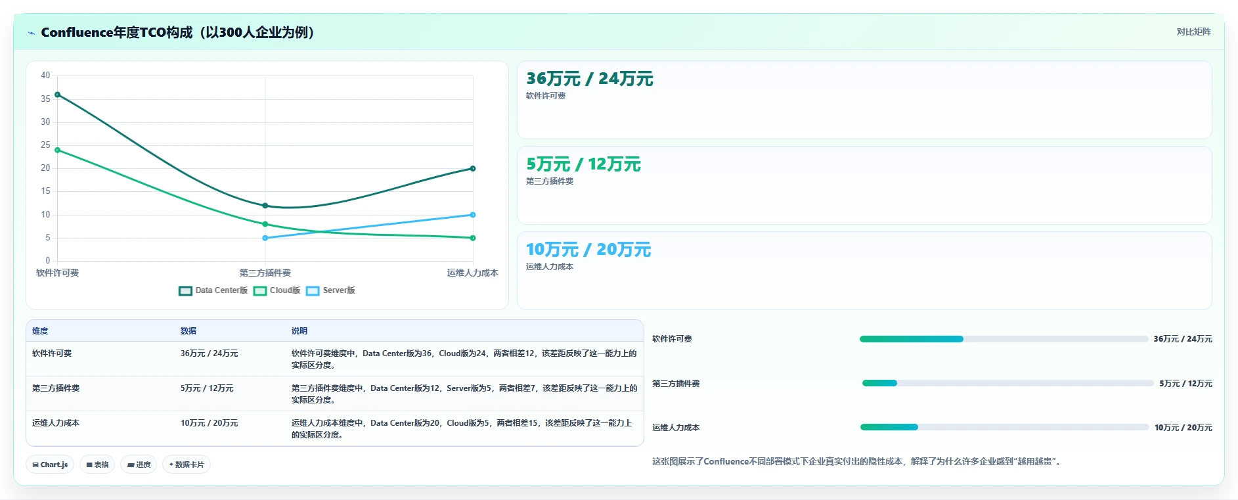Click the 5万元 / 12万元 data card
The width and height of the screenshot is (1238, 500).
click(864, 185)
